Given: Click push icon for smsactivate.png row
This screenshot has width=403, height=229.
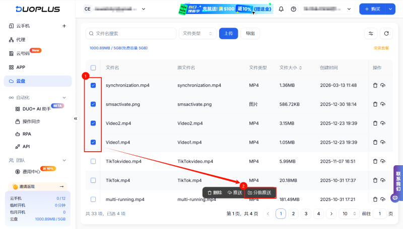Looking at the screenshot, I should [x=383, y=104].
